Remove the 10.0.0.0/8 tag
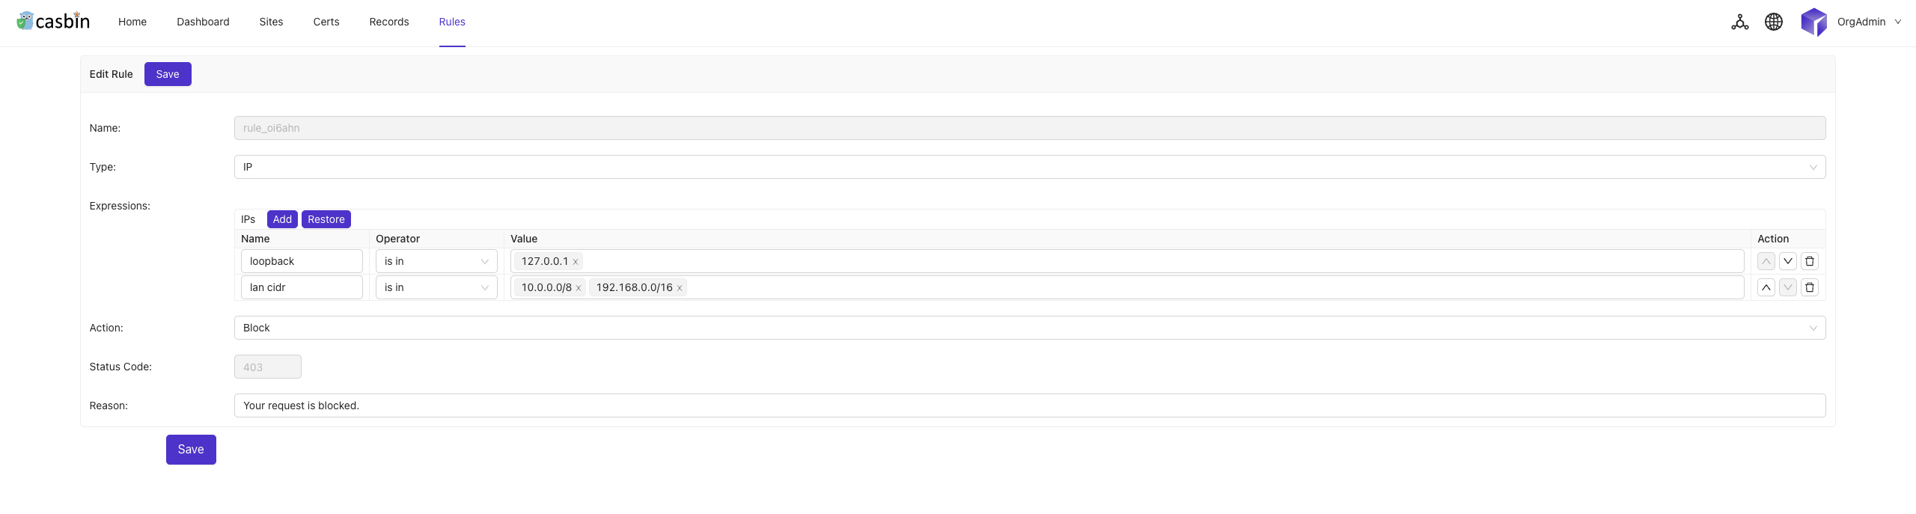1916x514 pixels. point(579,288)
